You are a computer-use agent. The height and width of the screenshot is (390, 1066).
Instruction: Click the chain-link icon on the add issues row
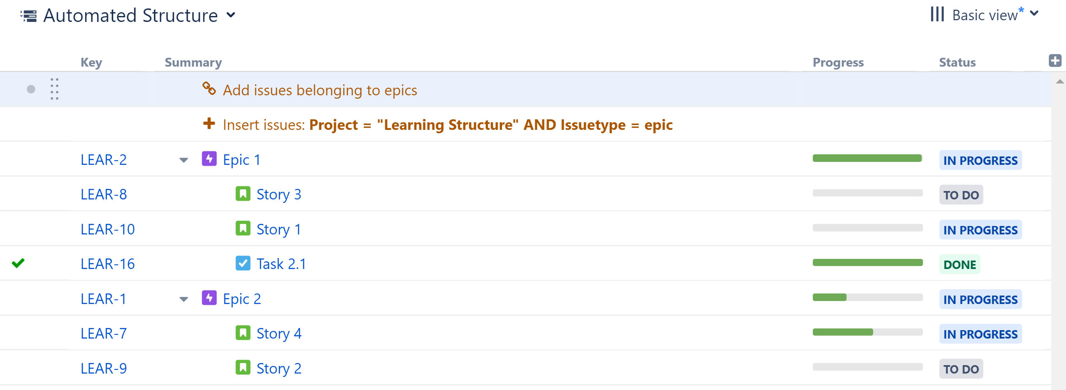pyautogui.click(x=208, y=89)
